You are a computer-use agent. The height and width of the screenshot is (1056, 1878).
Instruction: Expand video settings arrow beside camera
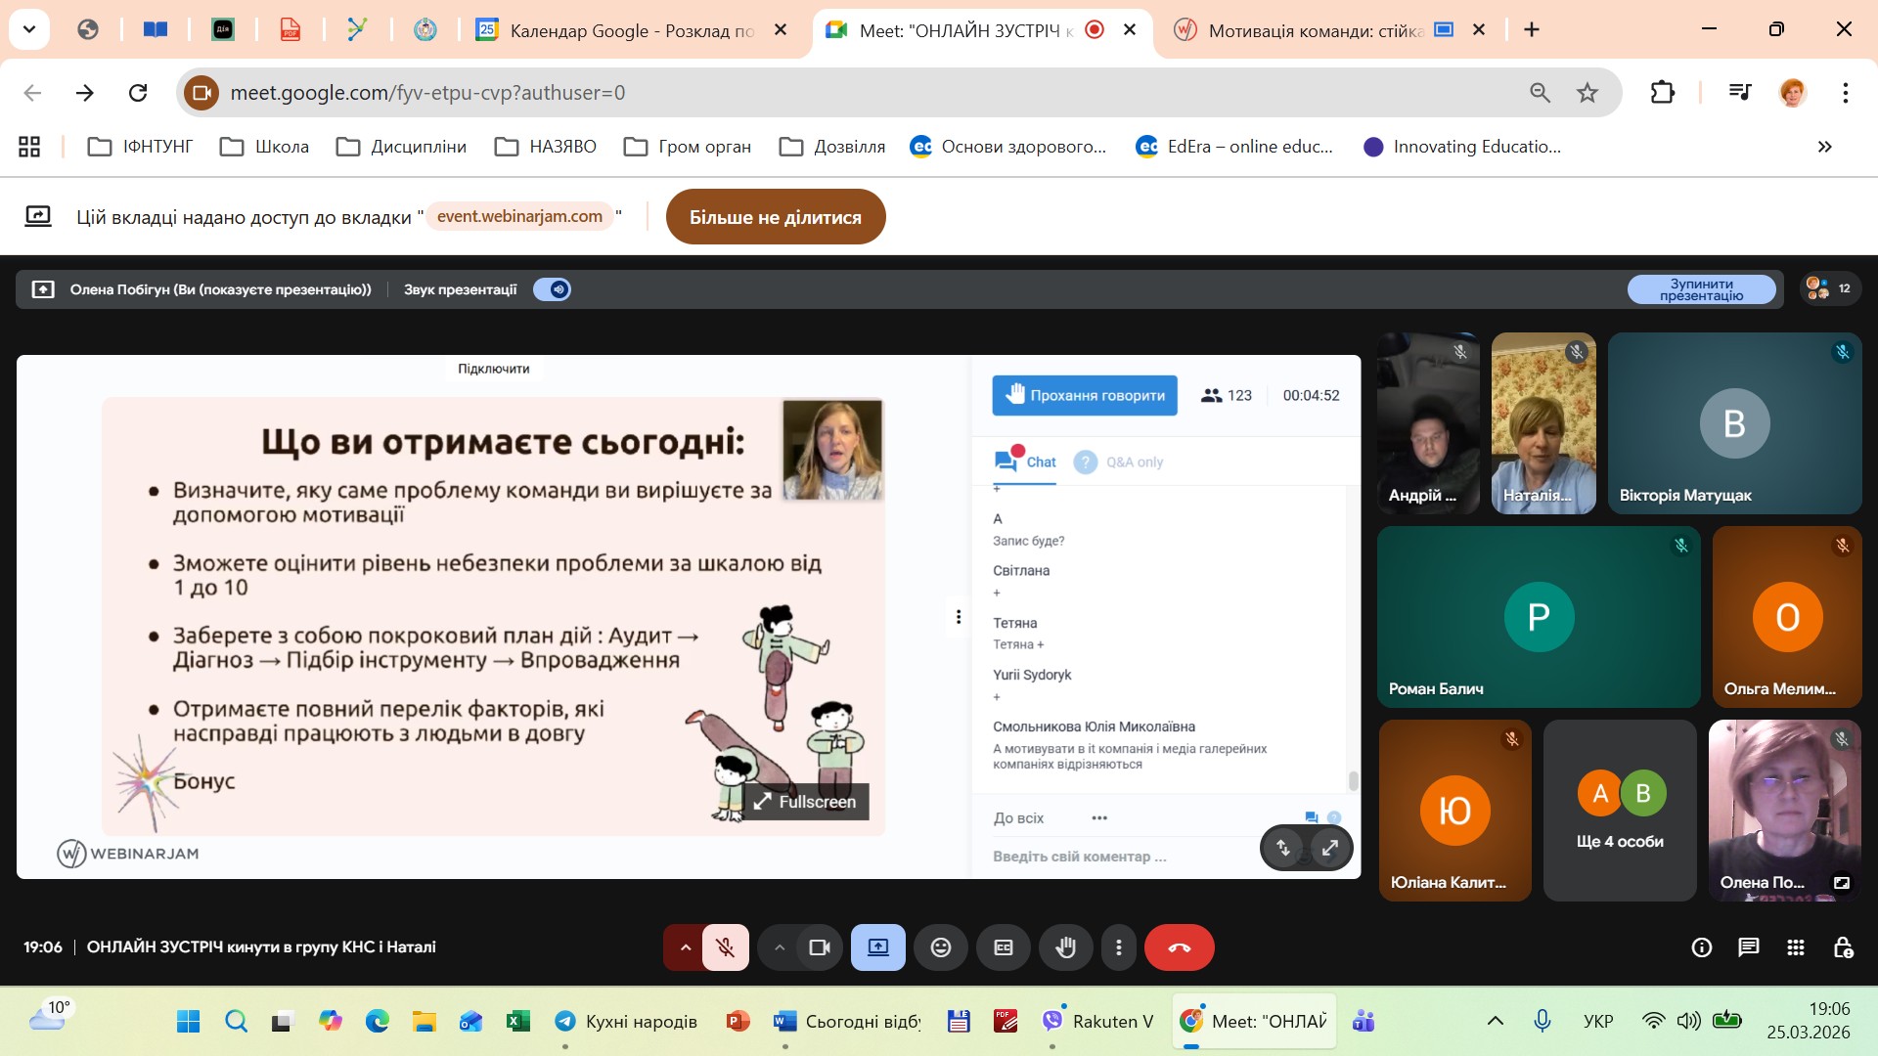pyautogui.click(x=779, y=947)
